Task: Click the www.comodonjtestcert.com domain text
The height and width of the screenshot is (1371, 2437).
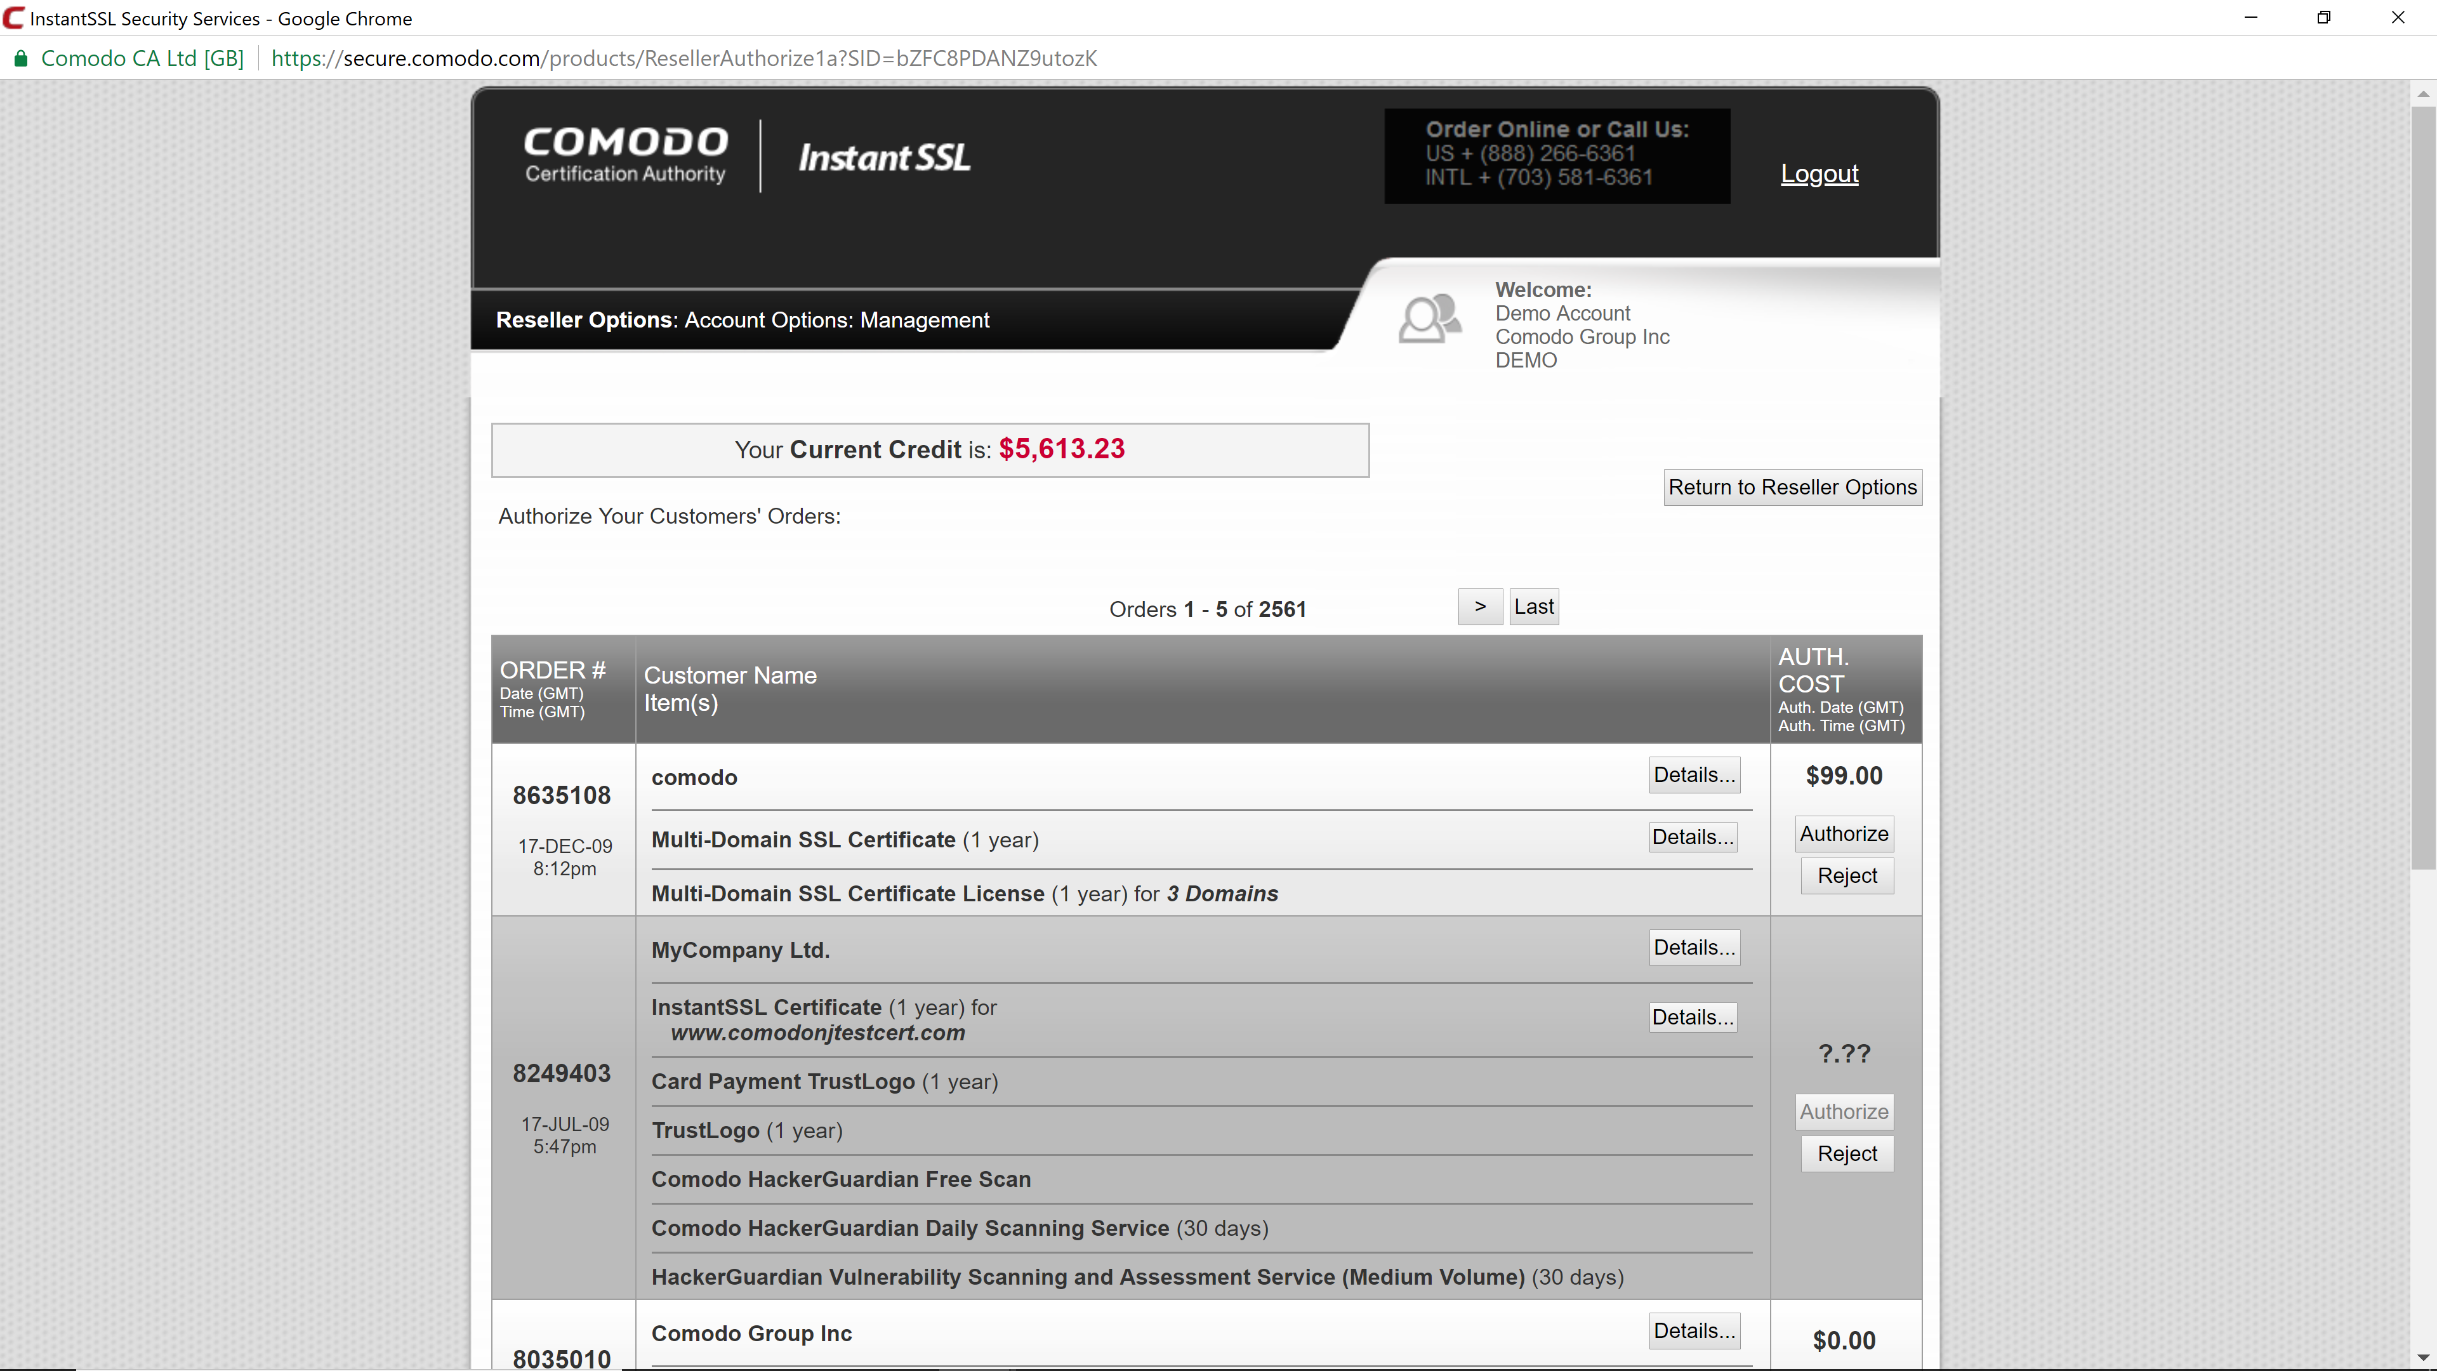Action: click(x=818, y=1033)
